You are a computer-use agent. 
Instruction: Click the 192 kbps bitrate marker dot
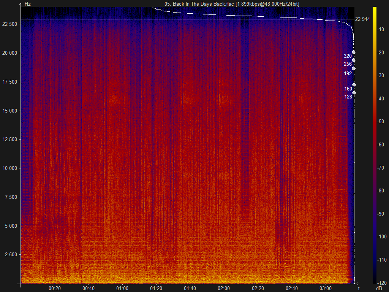[354, 68]
